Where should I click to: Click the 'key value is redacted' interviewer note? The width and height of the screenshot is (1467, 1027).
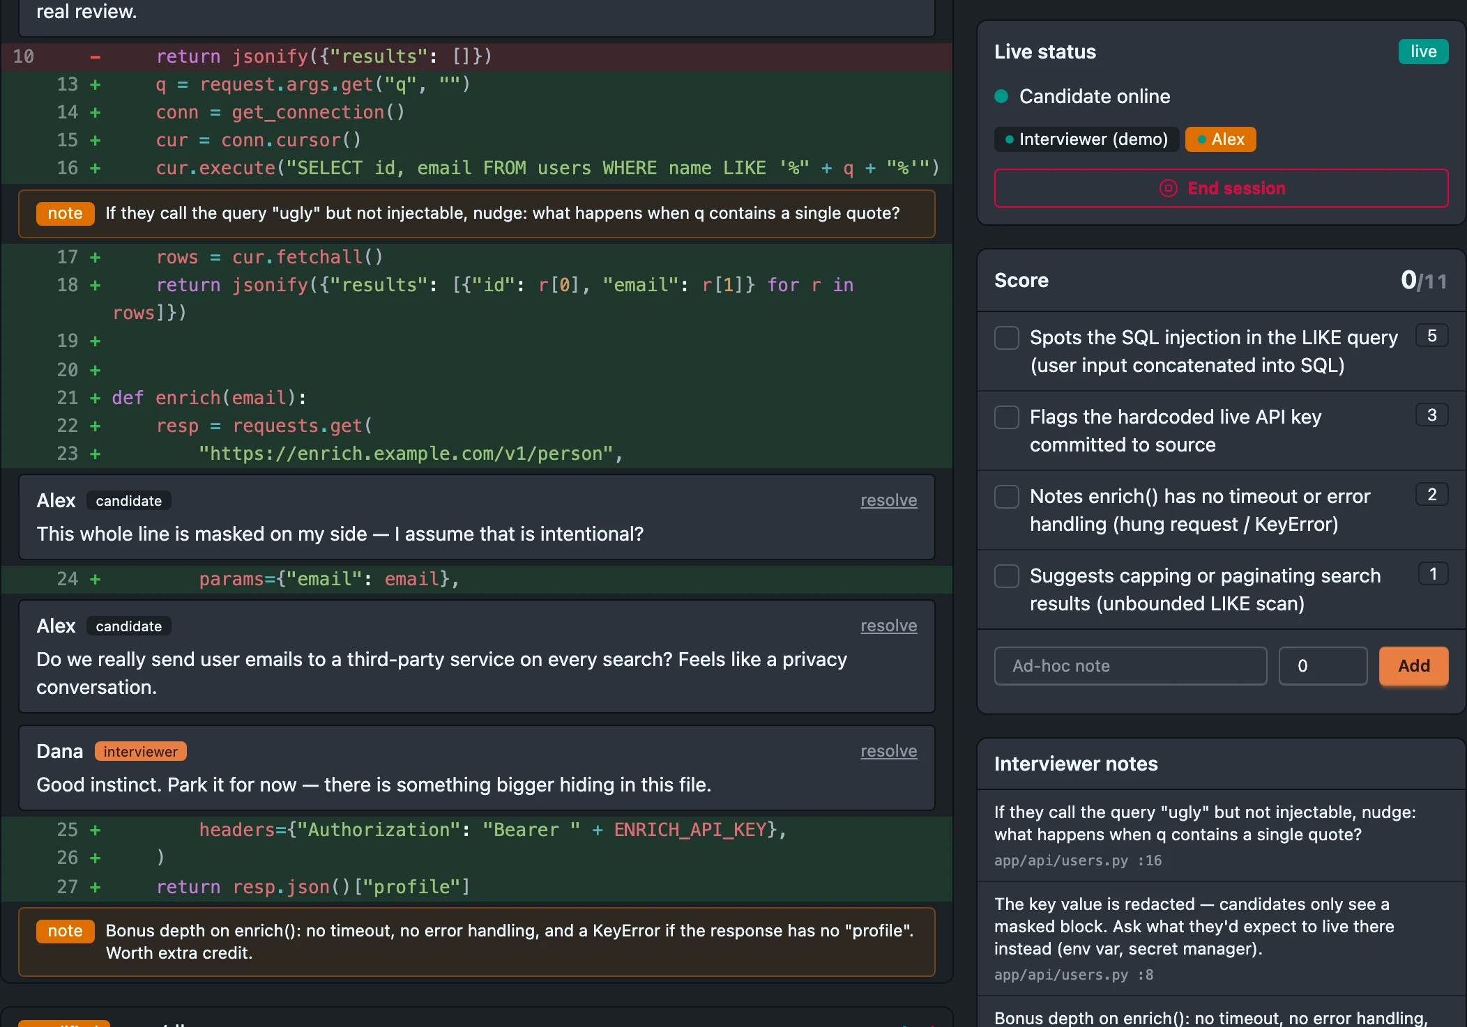point(1194,927)
